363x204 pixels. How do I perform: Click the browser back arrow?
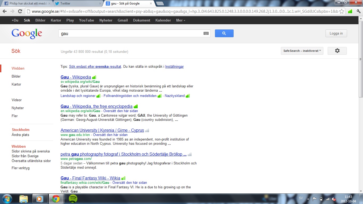5,11
